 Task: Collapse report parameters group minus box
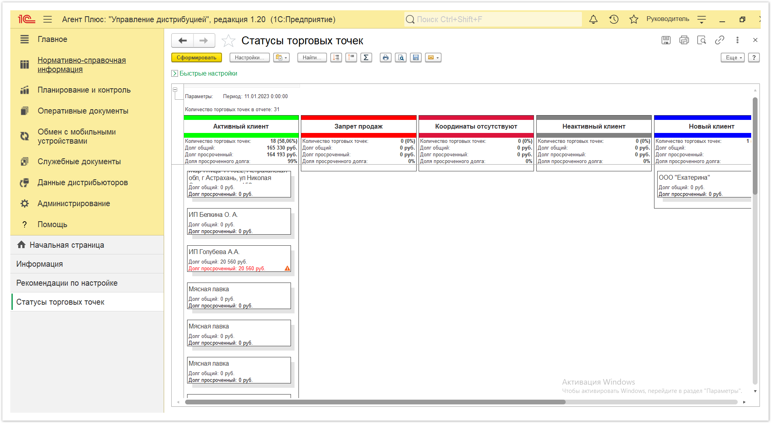pyautogui.click(x=175, y=90)
